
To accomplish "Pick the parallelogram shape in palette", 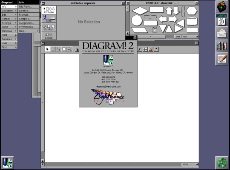I will pos(140,30).
